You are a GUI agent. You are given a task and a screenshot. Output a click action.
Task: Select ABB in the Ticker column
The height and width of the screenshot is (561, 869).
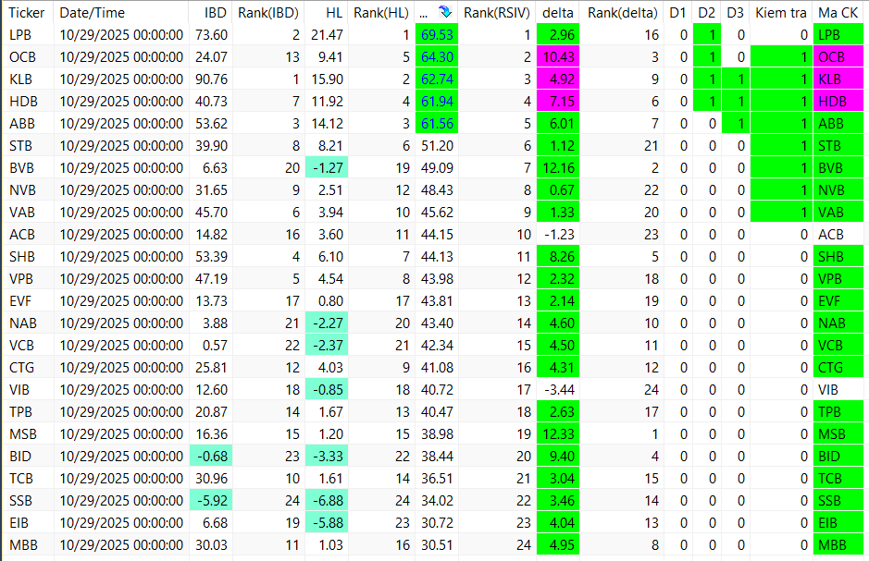click(21, 123)
